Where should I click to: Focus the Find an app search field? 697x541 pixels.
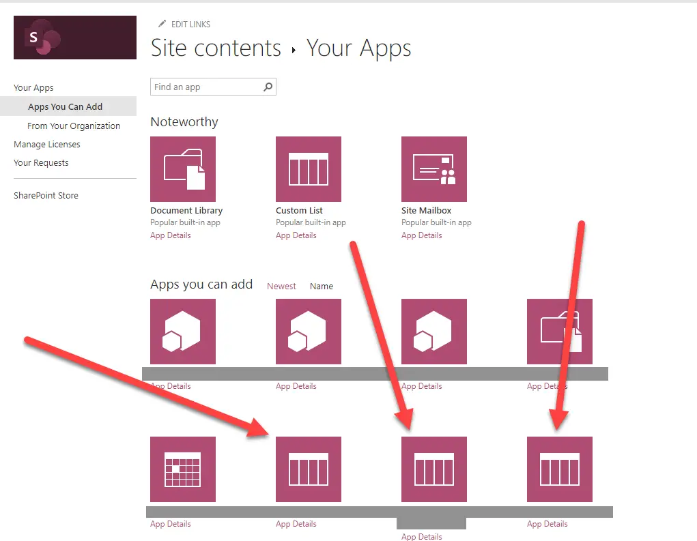(x=205, y=87)
